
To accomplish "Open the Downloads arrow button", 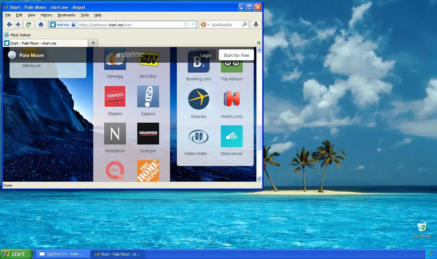I will pos(256,25).
